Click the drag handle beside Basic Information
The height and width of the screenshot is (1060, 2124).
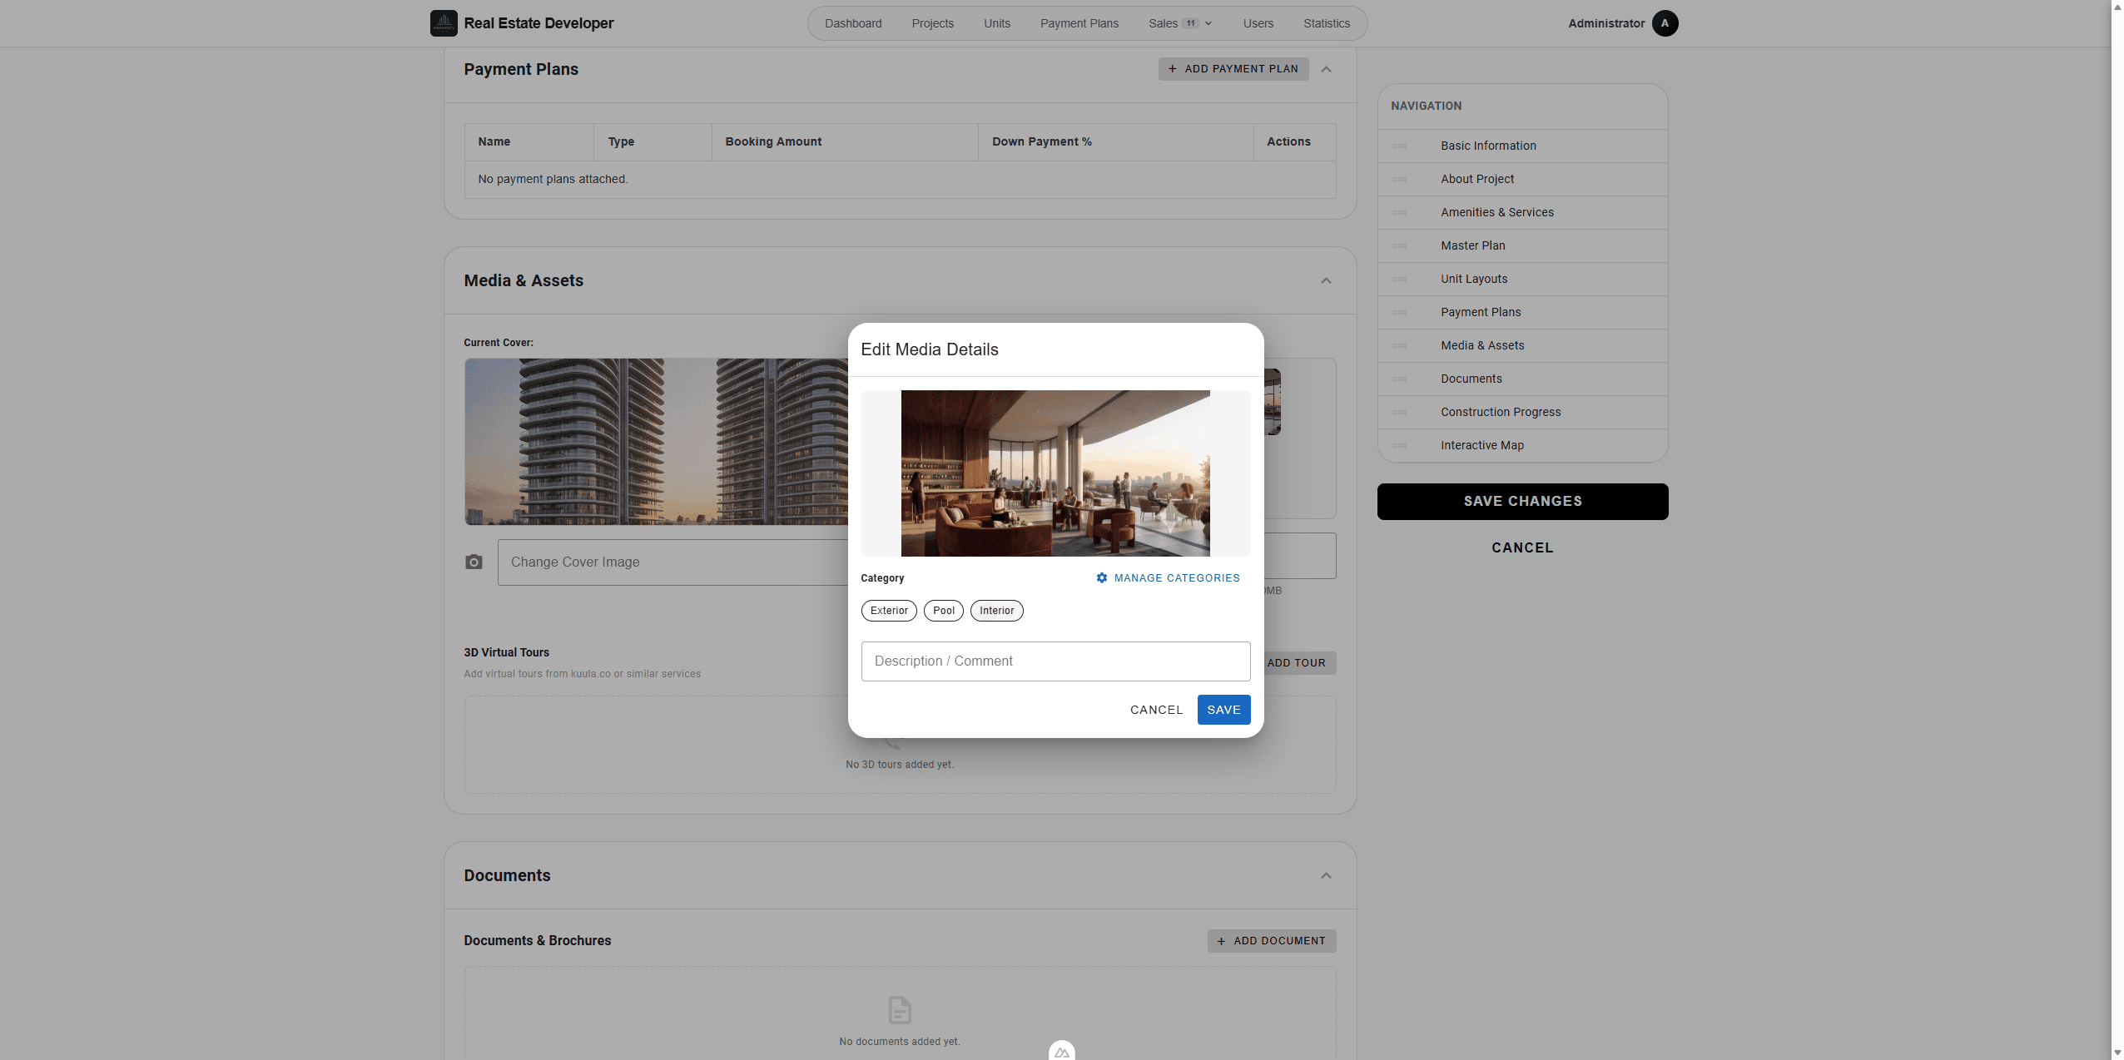(1400, 146)
